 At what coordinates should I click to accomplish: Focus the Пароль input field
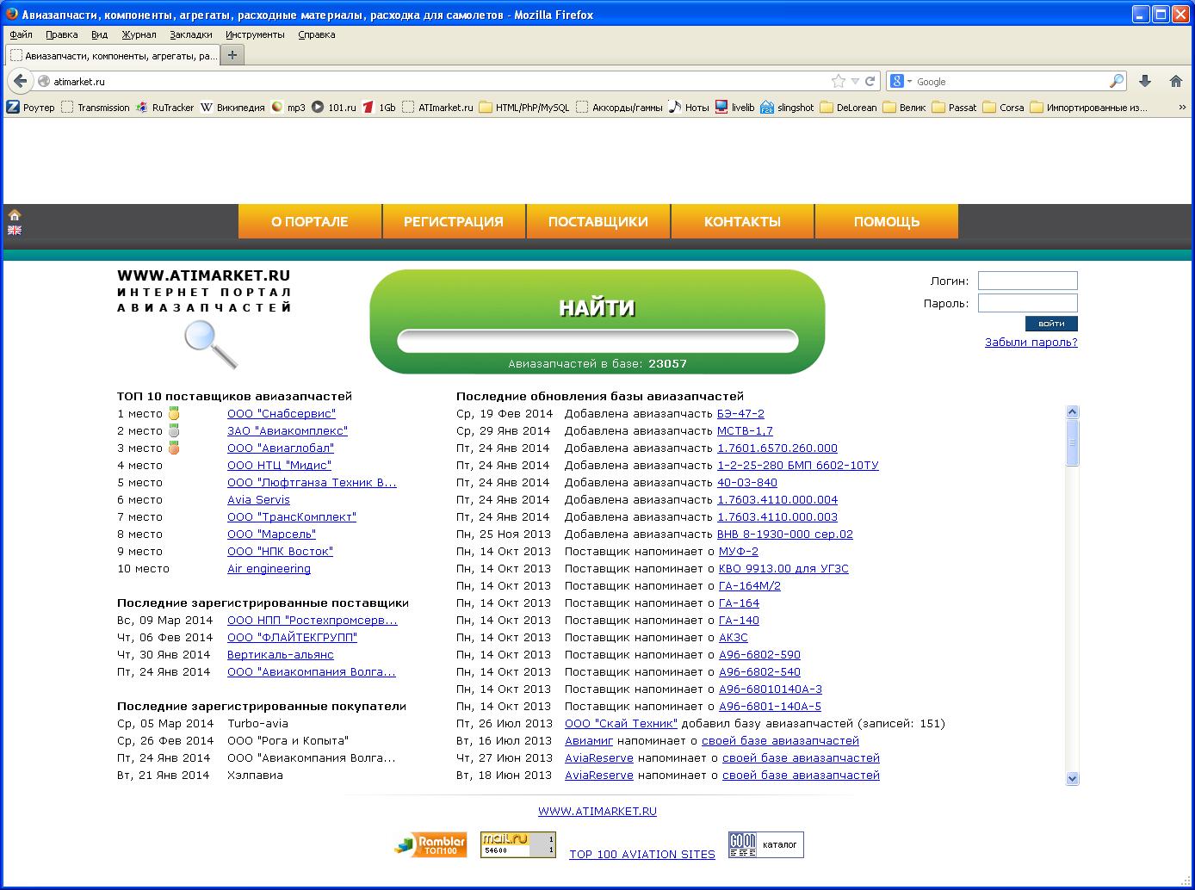pos(1028,303)
